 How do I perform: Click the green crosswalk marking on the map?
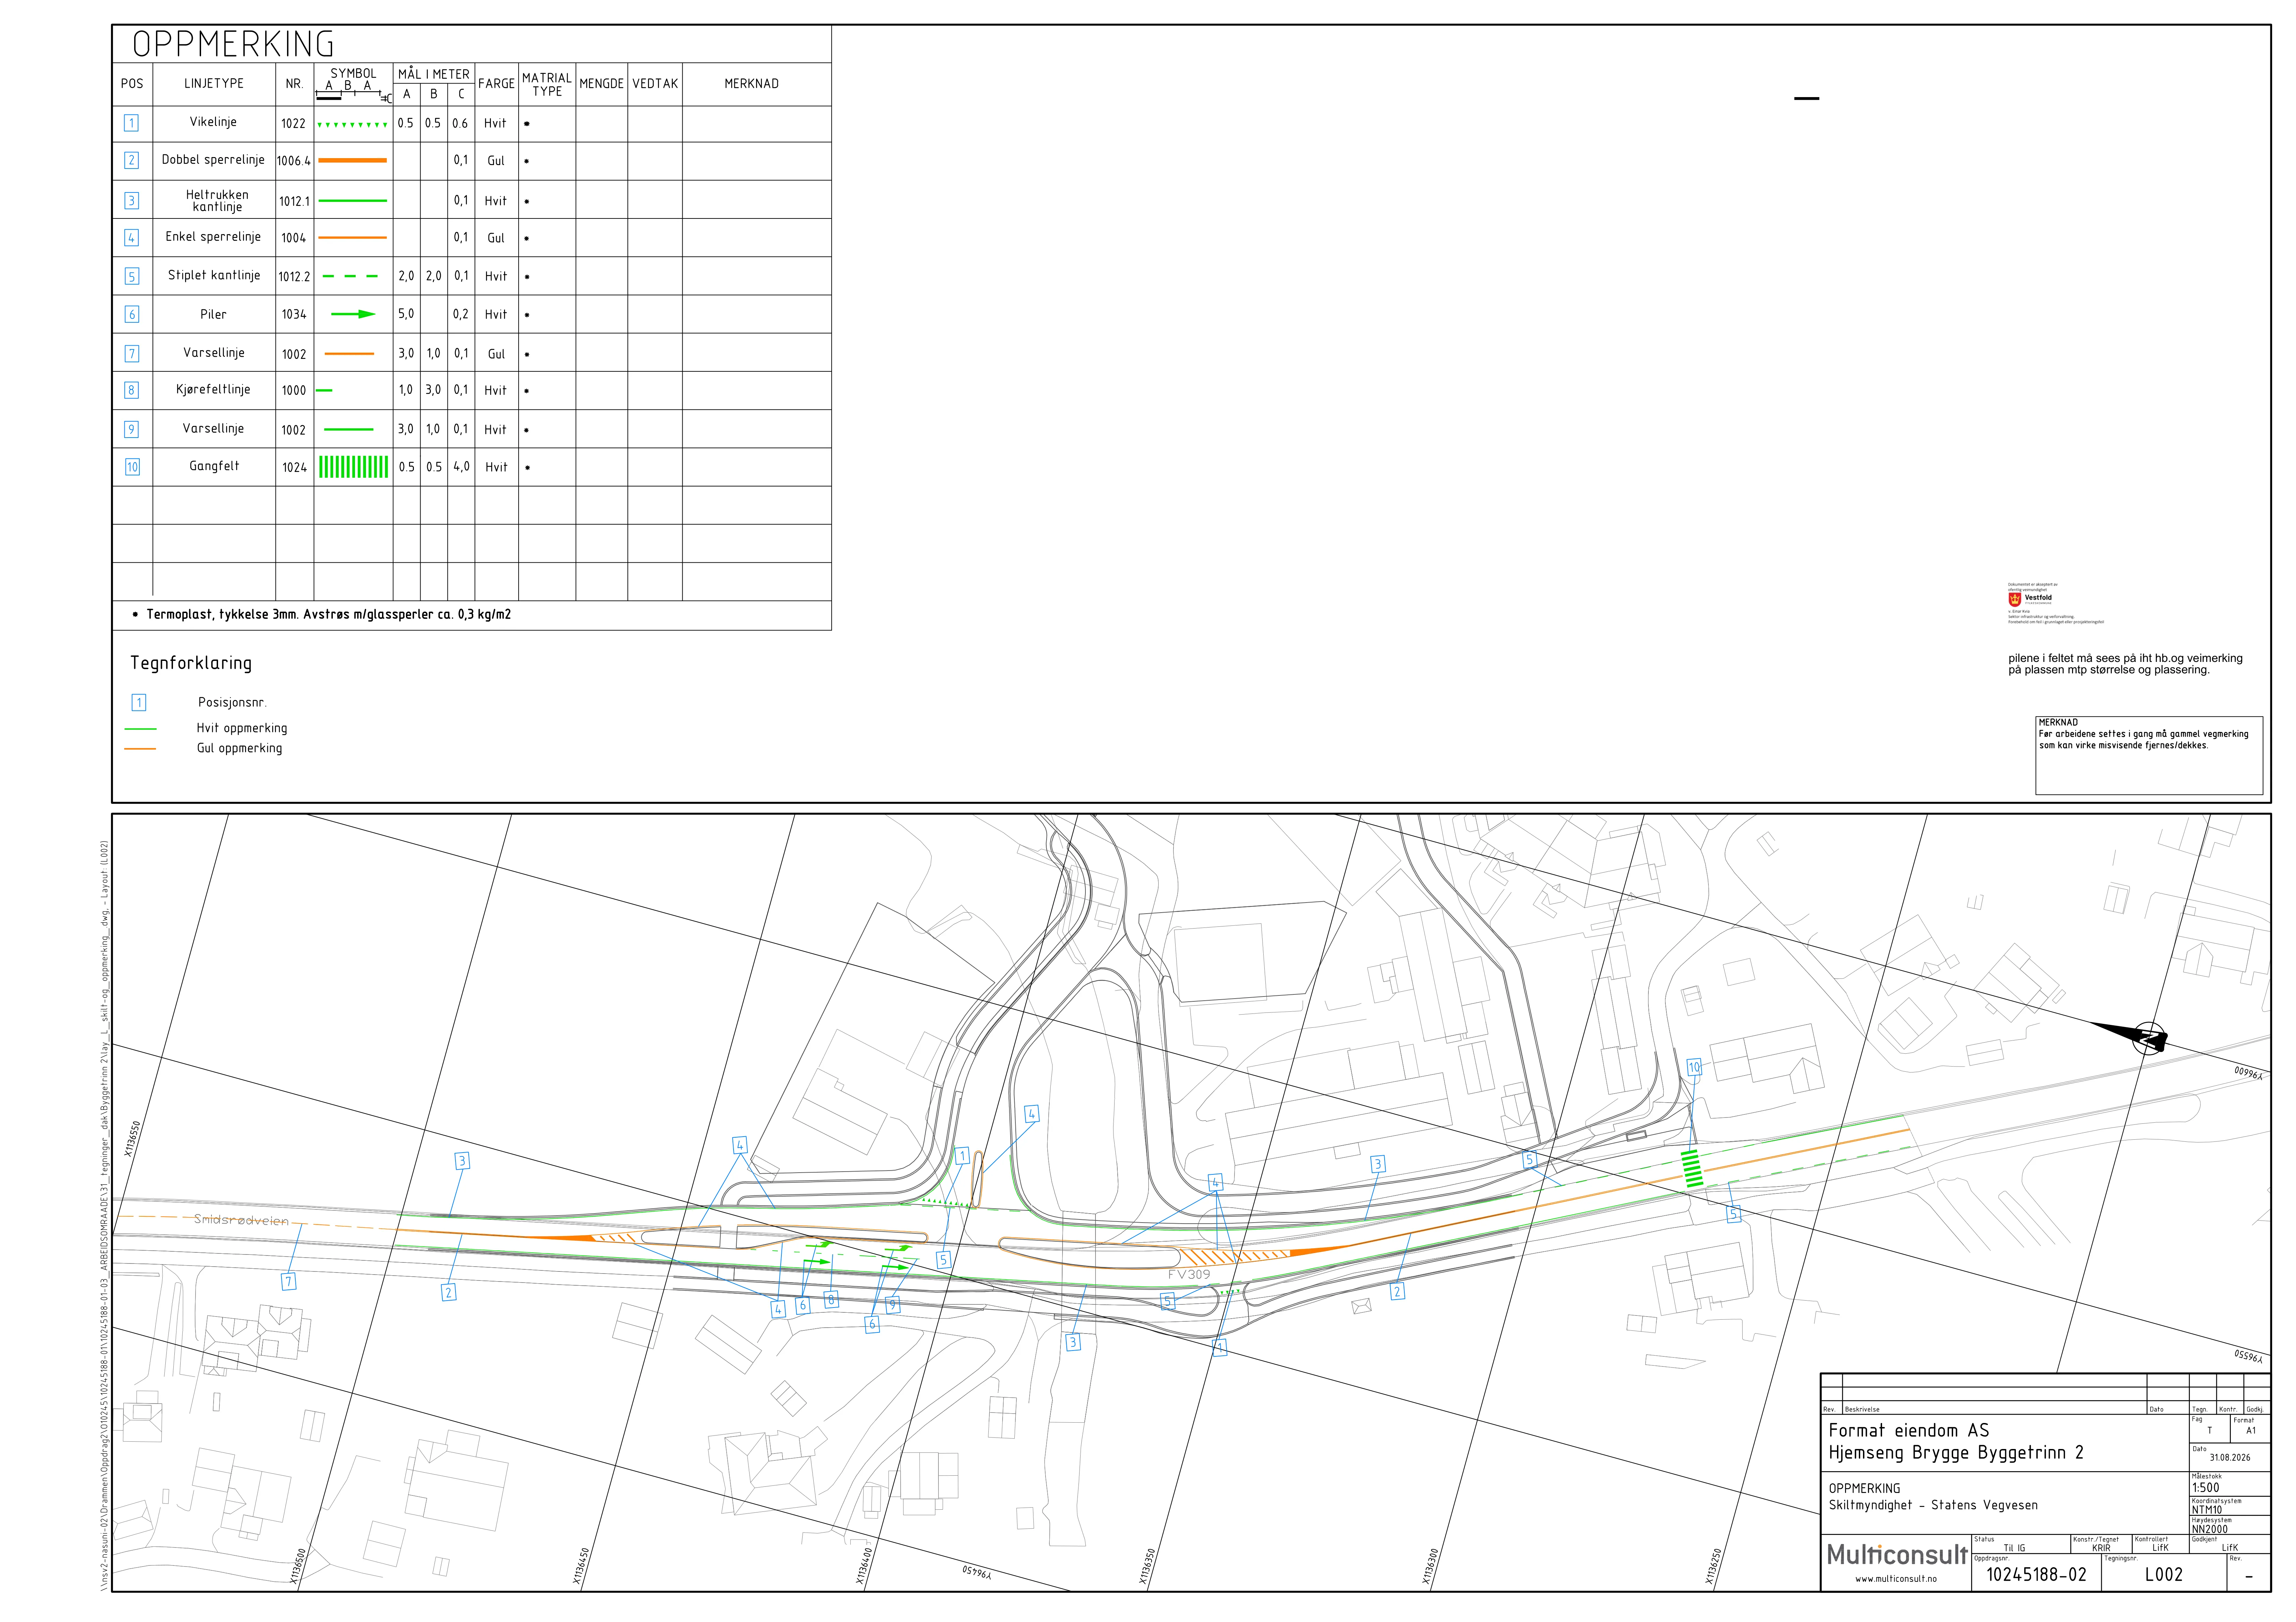tap(1692, 1169)
